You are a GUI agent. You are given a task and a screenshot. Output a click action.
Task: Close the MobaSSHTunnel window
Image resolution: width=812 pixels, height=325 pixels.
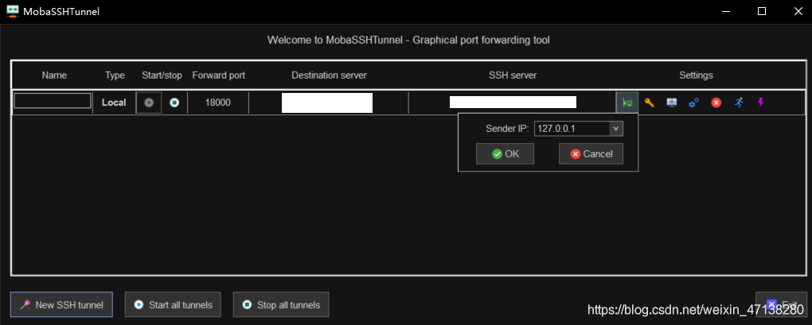click(798, 11)
